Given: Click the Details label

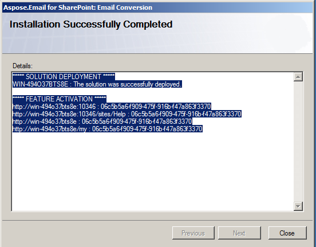Looking at the screenshot, I should pos(22,66).
